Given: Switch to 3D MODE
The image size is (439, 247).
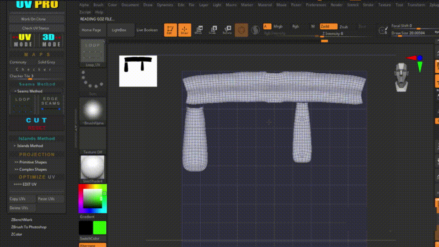Looking at the screenshot, I should pyautogui.click(x=51, y=40).
